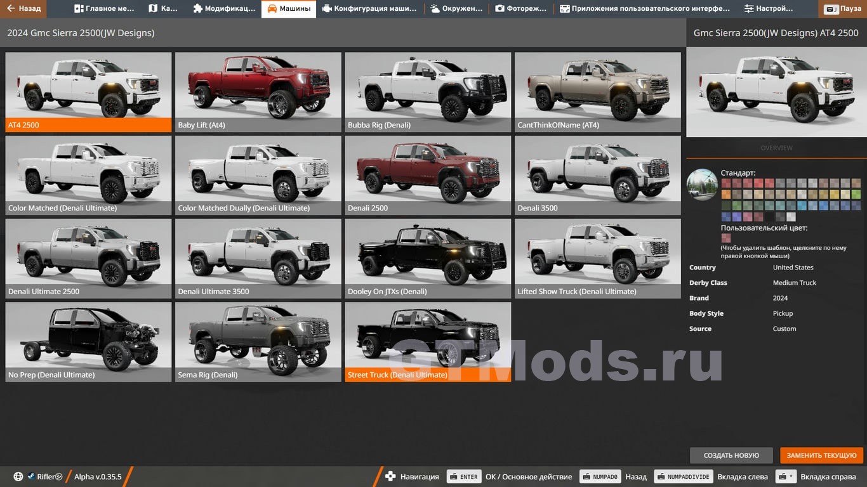867x487 pixels.
Task: Select Lifted Show Truck (Denali Ultimate)
Action: [x=598, y=259]
